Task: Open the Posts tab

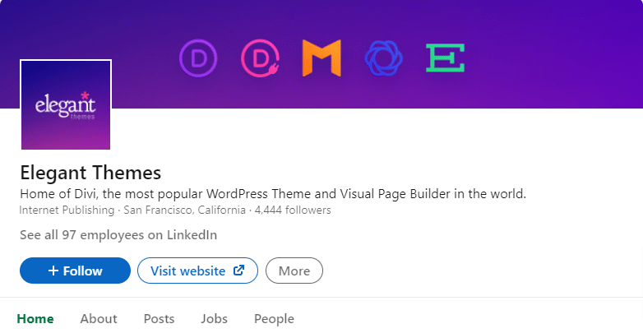Action: 160,319
